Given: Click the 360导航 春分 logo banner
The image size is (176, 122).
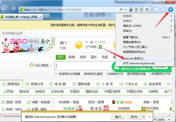Looking at the screenshot, I should pos(28,45).
